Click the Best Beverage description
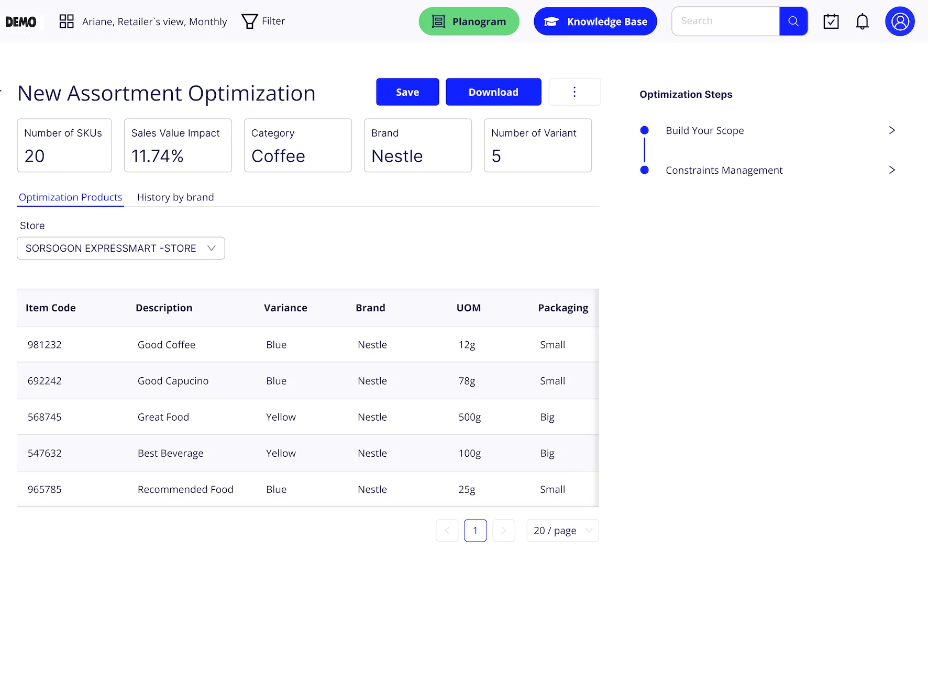Image resolution: width=928 pixels, height=698 pixels. point(170,453)
